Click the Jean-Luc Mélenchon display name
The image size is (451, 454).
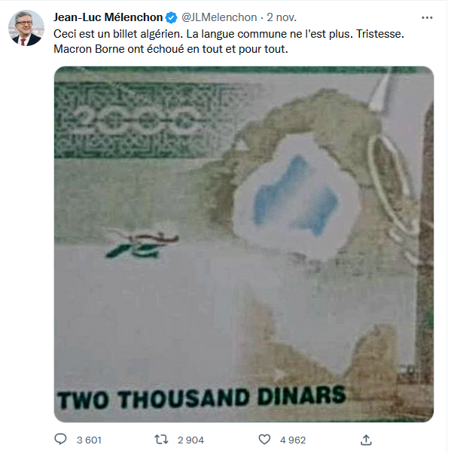[x=108, y=17]
